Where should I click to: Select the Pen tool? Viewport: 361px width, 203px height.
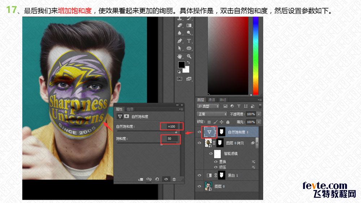point(180,41)
